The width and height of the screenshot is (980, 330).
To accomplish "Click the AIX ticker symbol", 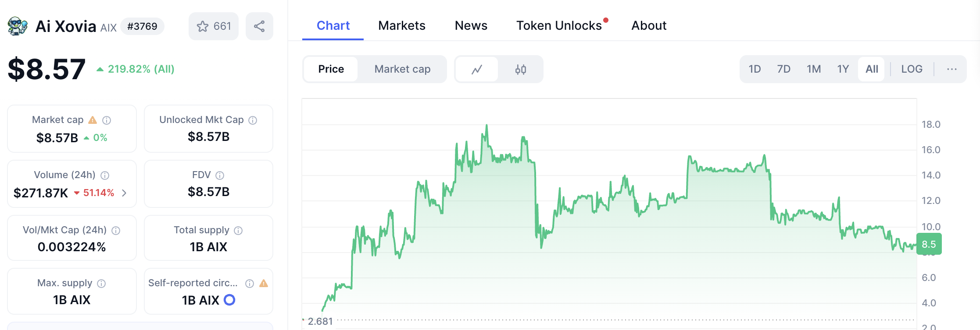I will coord(108,28).
